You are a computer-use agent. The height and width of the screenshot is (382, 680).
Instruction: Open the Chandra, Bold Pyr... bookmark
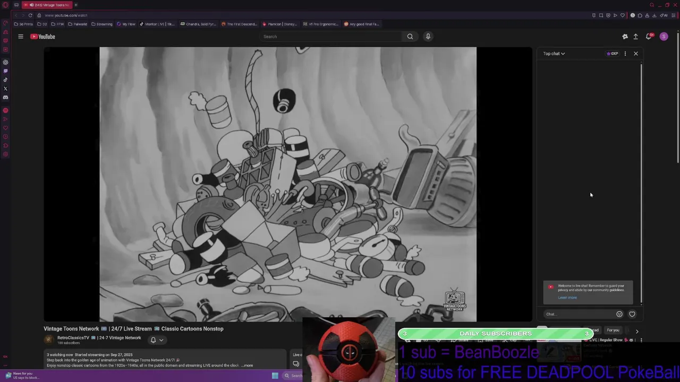pos(198,24)
